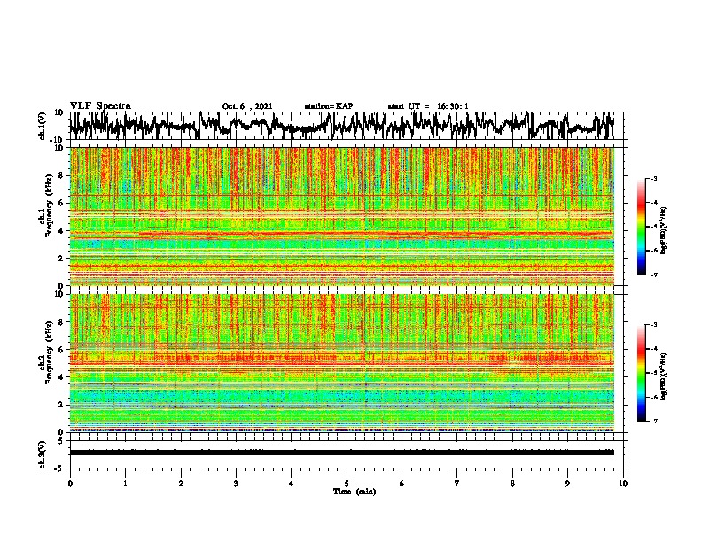Click the "ch.1(V)" axis label

[x=43, y=127]
